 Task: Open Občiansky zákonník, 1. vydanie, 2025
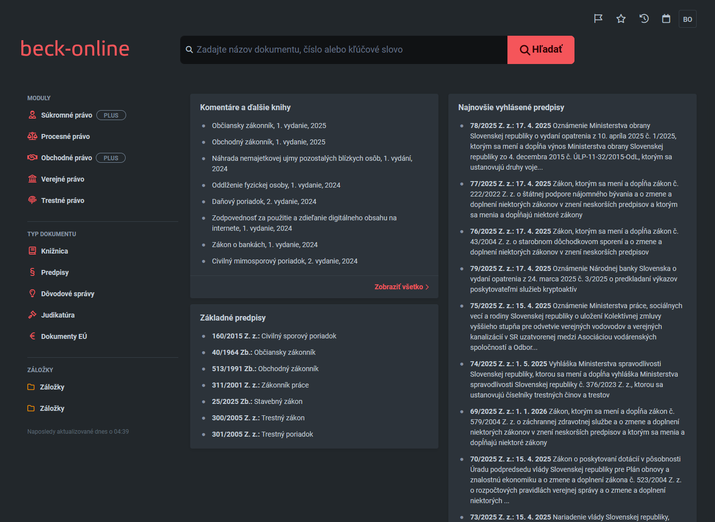(269, 126)
